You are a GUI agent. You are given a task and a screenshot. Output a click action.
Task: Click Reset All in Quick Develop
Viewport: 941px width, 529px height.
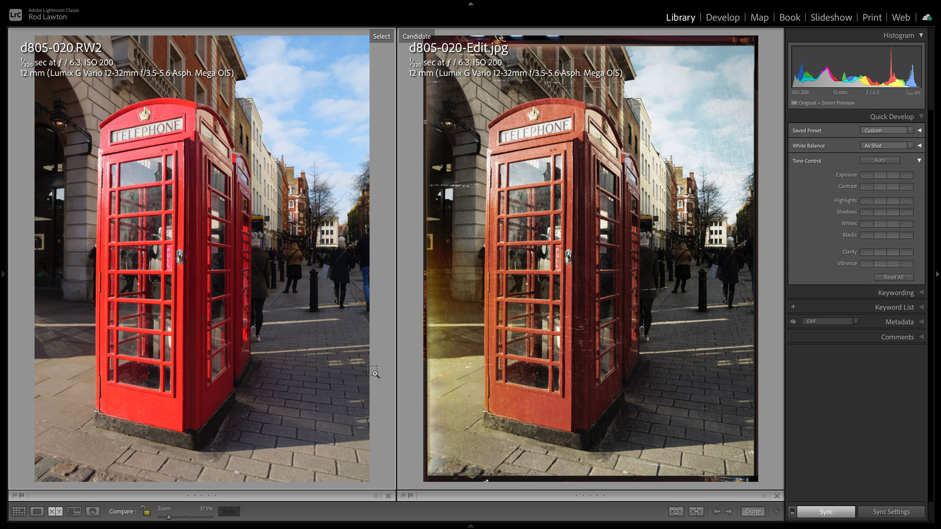click(894, 277)
